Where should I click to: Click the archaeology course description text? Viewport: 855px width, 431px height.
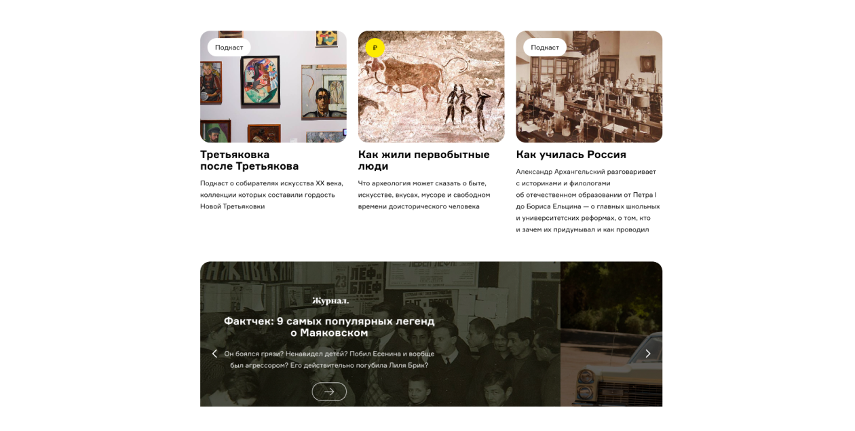coord(424,195)
